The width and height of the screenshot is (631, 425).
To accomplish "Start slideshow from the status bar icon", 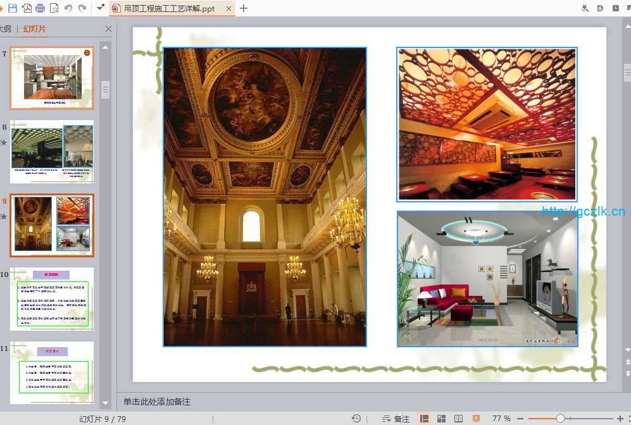I will [476, 419].
